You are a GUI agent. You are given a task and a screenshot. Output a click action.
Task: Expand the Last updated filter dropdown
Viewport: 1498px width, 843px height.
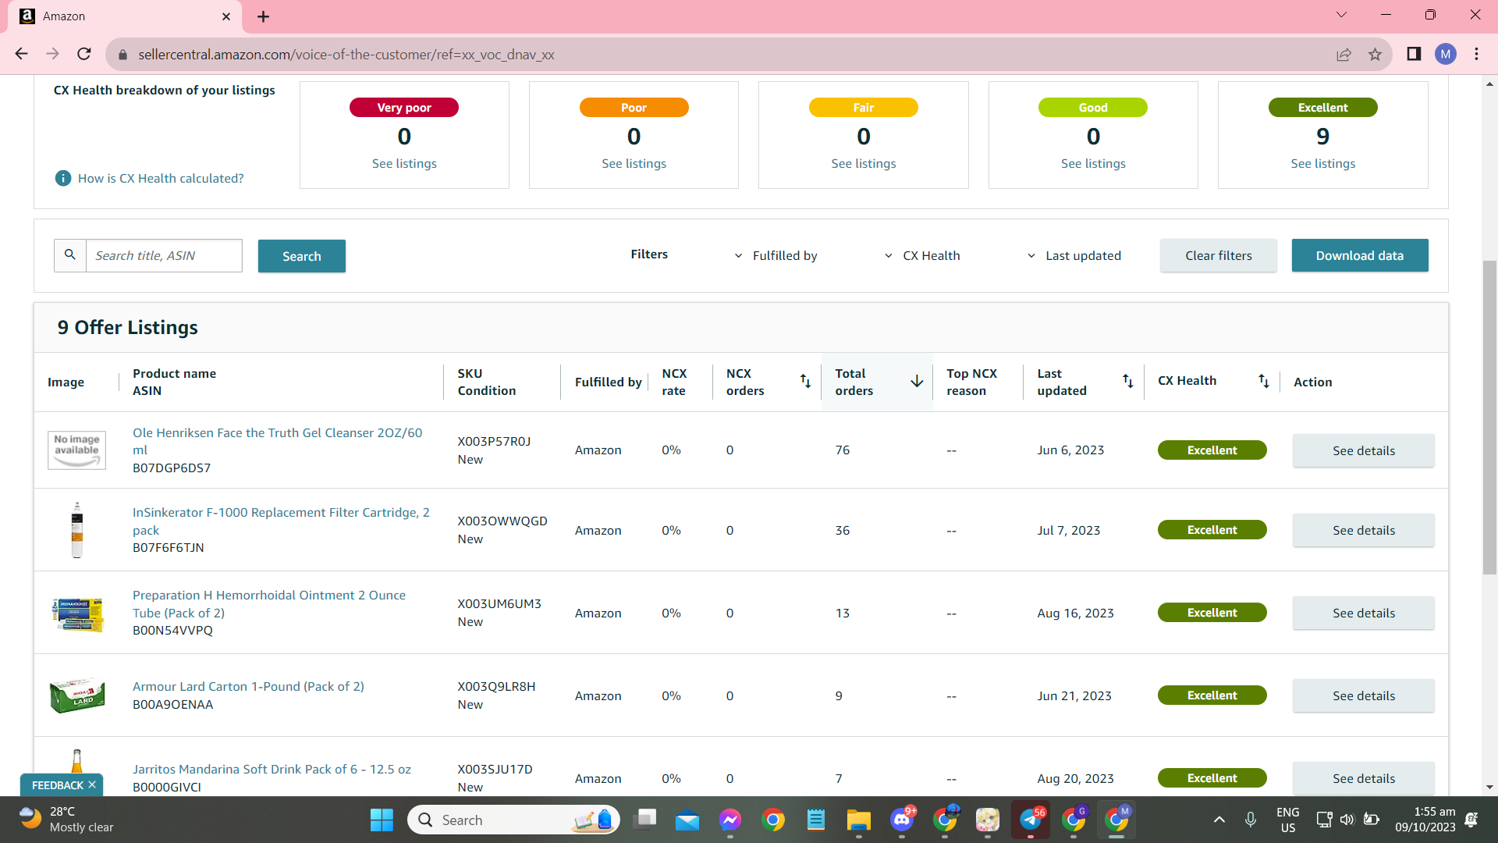1074,255
